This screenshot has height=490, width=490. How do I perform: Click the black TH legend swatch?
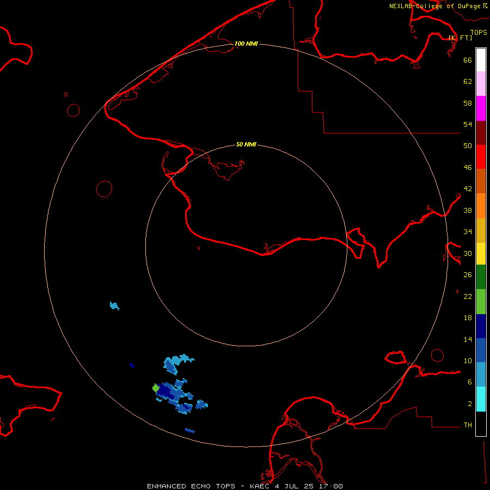[x=481, y=424]
